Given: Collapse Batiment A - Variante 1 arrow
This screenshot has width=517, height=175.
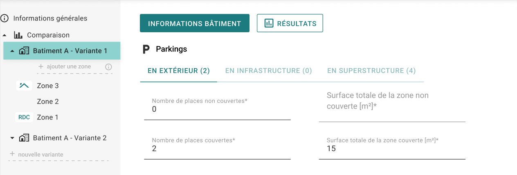Looking at the screenshot, I should coord(12,51).
